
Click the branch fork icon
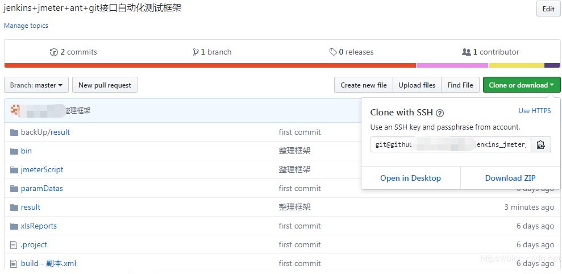pos(195,52)
